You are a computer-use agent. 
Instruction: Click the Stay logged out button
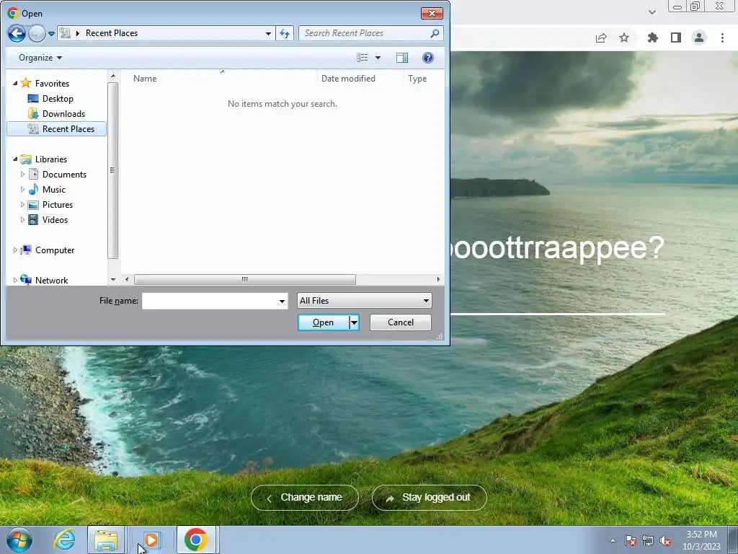430,498
